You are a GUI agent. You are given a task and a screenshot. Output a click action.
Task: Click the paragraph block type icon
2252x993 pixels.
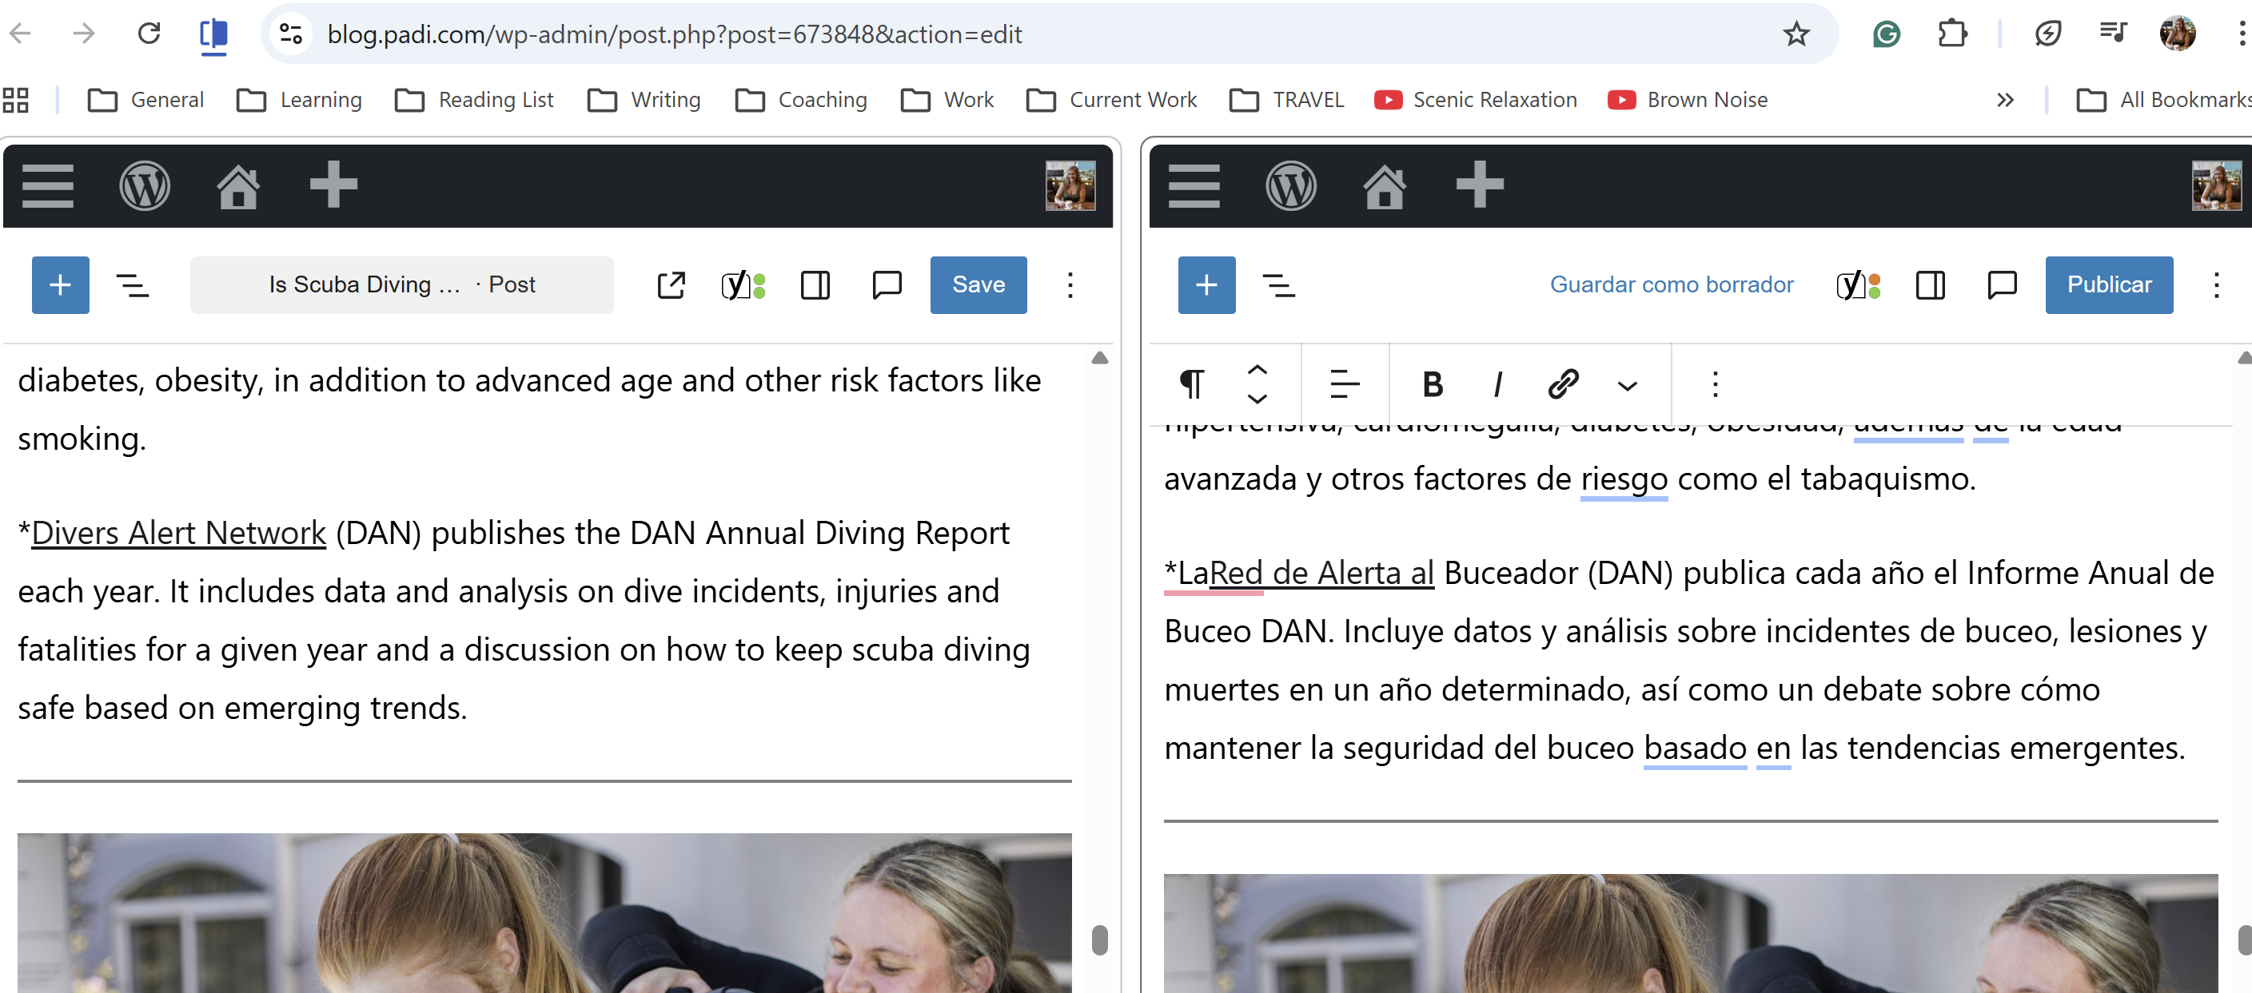[x=1192, y=383]
